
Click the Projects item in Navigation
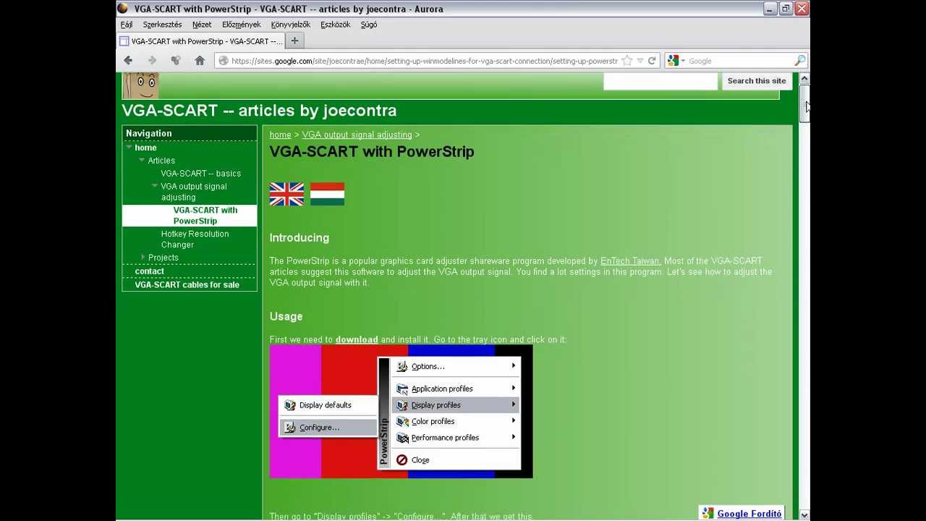point(163,258)
